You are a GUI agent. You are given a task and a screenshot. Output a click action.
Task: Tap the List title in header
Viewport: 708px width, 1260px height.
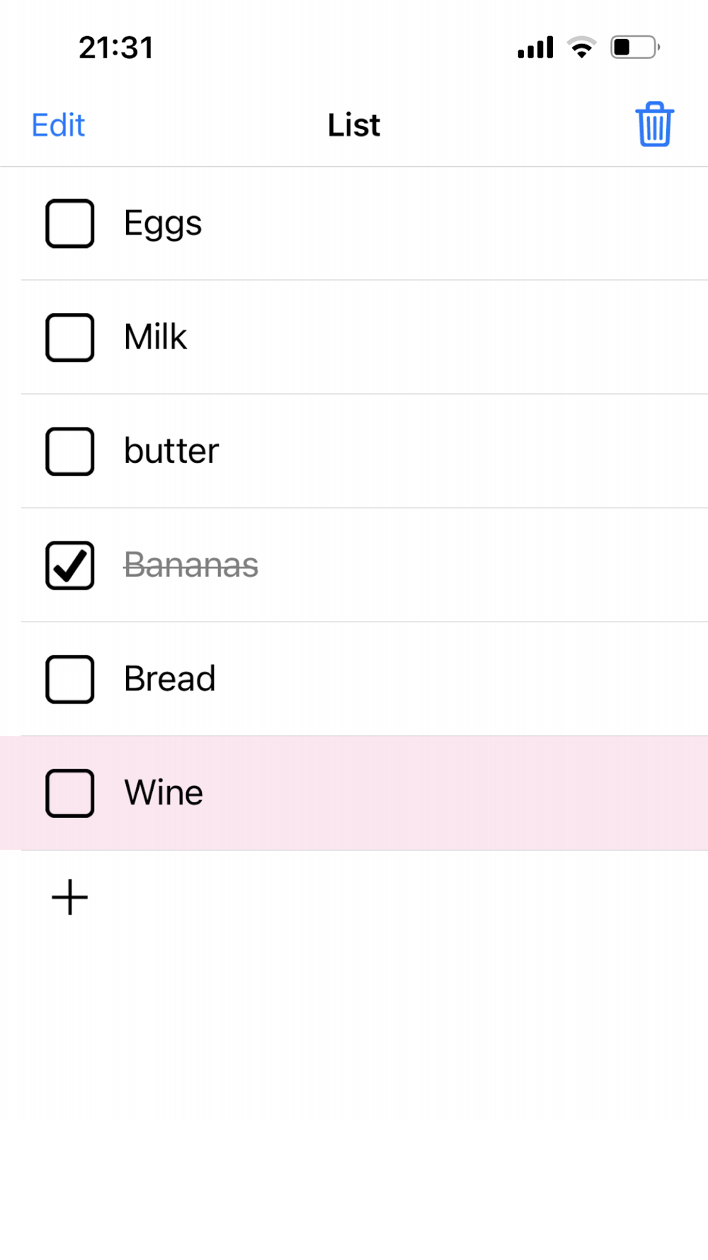click(x=354, y=125)
